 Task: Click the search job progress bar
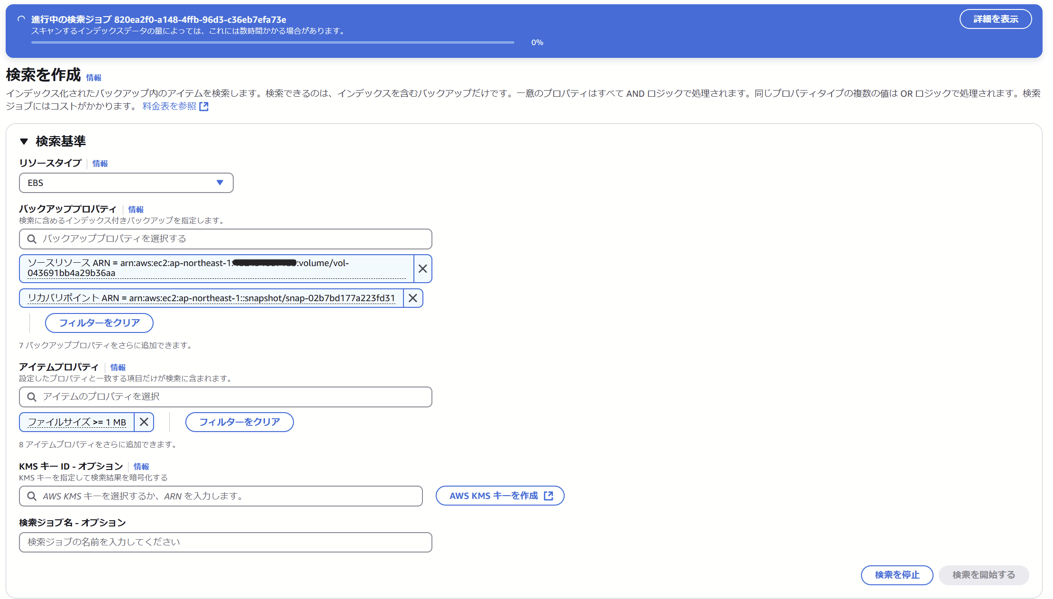click(273, 43)
